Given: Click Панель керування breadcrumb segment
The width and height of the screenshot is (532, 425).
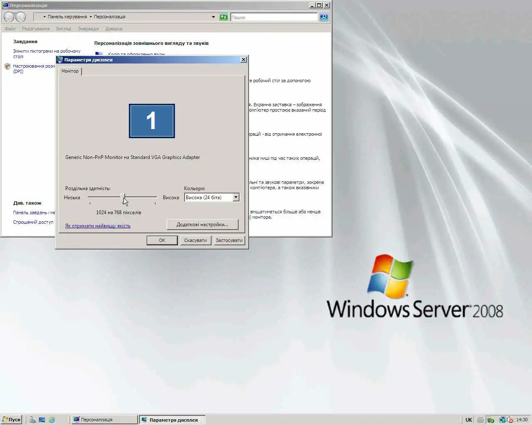Looking at the screenshot, I should (67, 17).
